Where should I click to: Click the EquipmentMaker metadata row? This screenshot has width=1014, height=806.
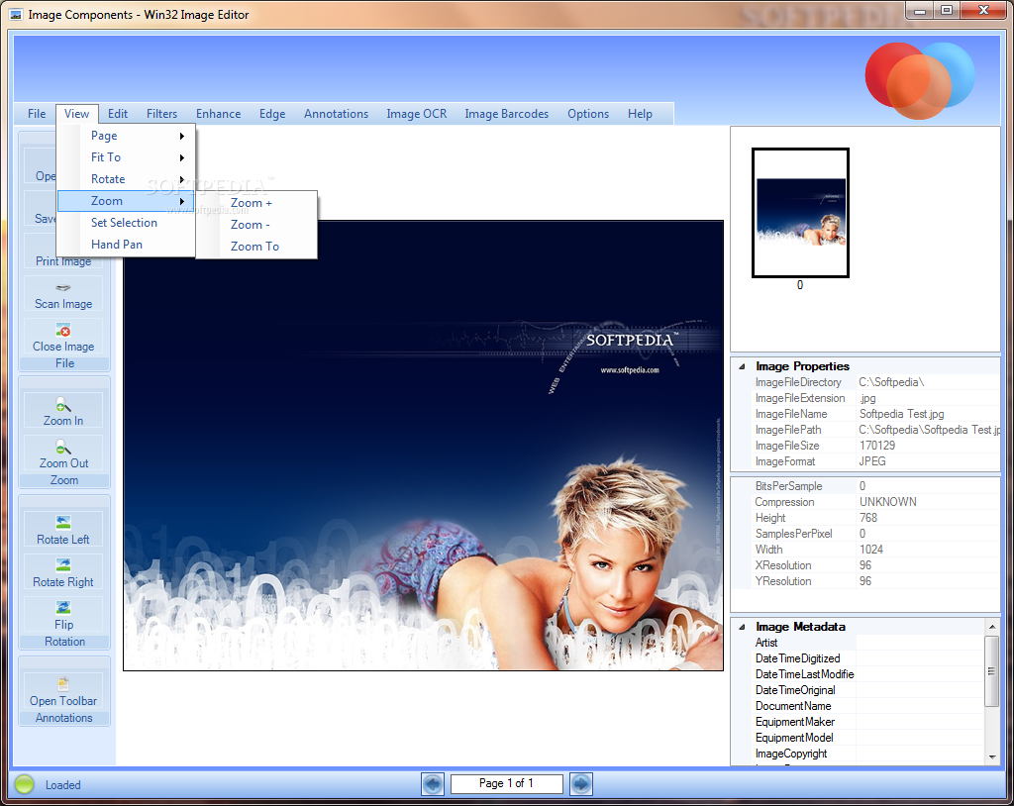867,722
